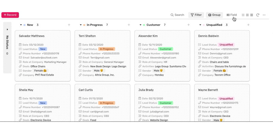Open the Filter menu

point(196,15)
